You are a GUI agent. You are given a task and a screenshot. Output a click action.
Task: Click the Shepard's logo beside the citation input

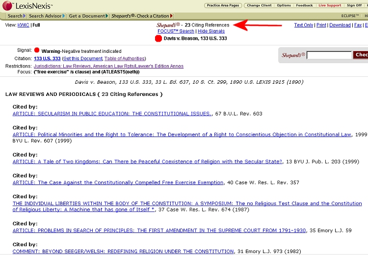point(293,55)
